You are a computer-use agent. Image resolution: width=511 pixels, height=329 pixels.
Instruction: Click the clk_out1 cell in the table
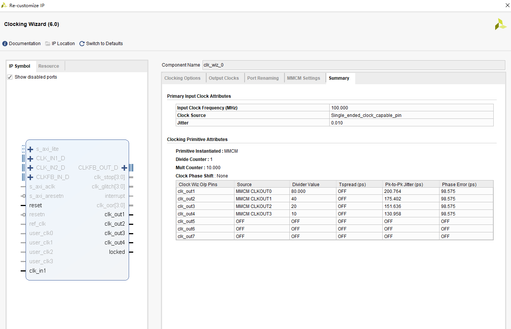(x=205, y=191)
